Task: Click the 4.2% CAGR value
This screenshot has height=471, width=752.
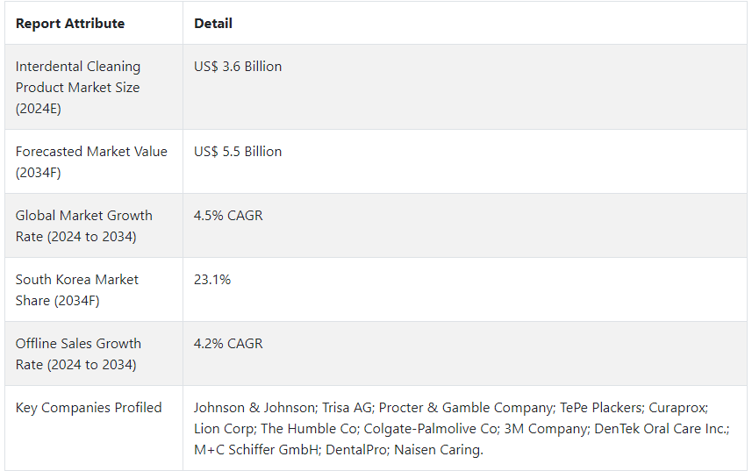Action: click(x=228, y=344)
